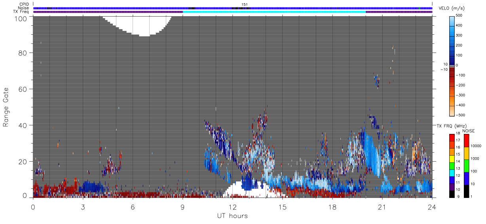
Task: Click the x-axis tick label '9'
Action: tap(182, 207)
